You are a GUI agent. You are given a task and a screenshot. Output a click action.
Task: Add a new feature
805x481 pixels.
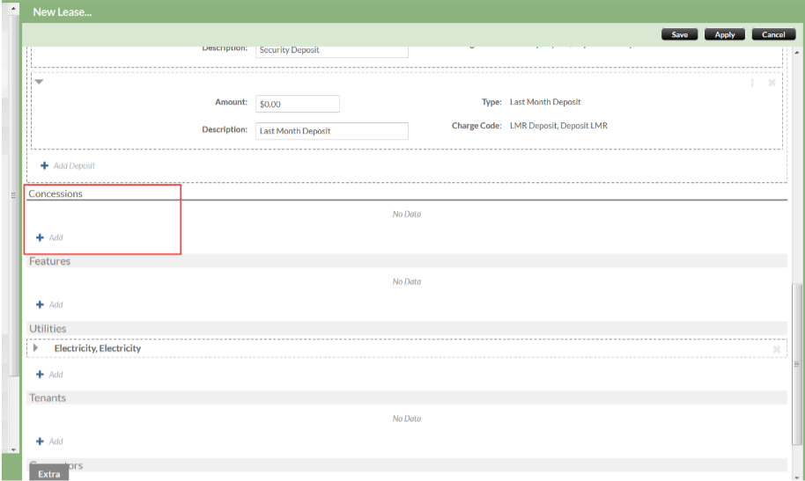tap(49, 304)
